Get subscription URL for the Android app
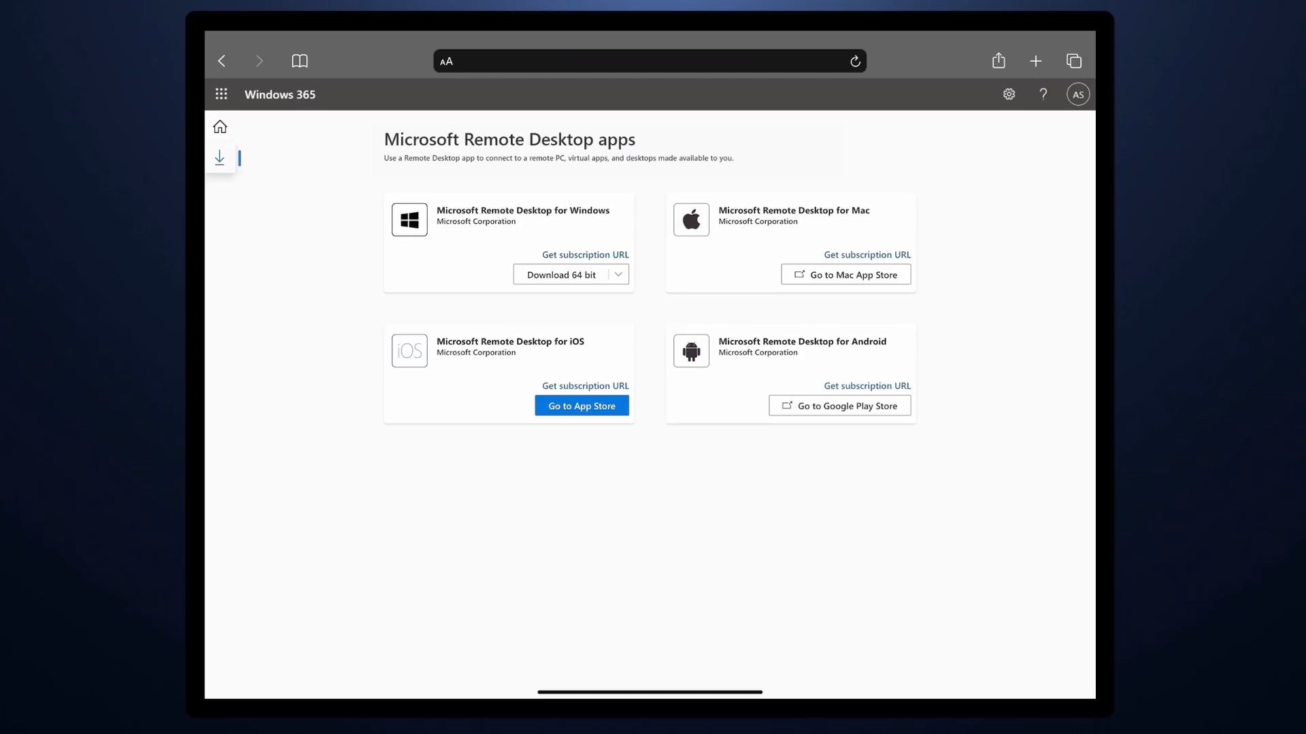This screenshot has height=734, width=1306. (867, 385)
